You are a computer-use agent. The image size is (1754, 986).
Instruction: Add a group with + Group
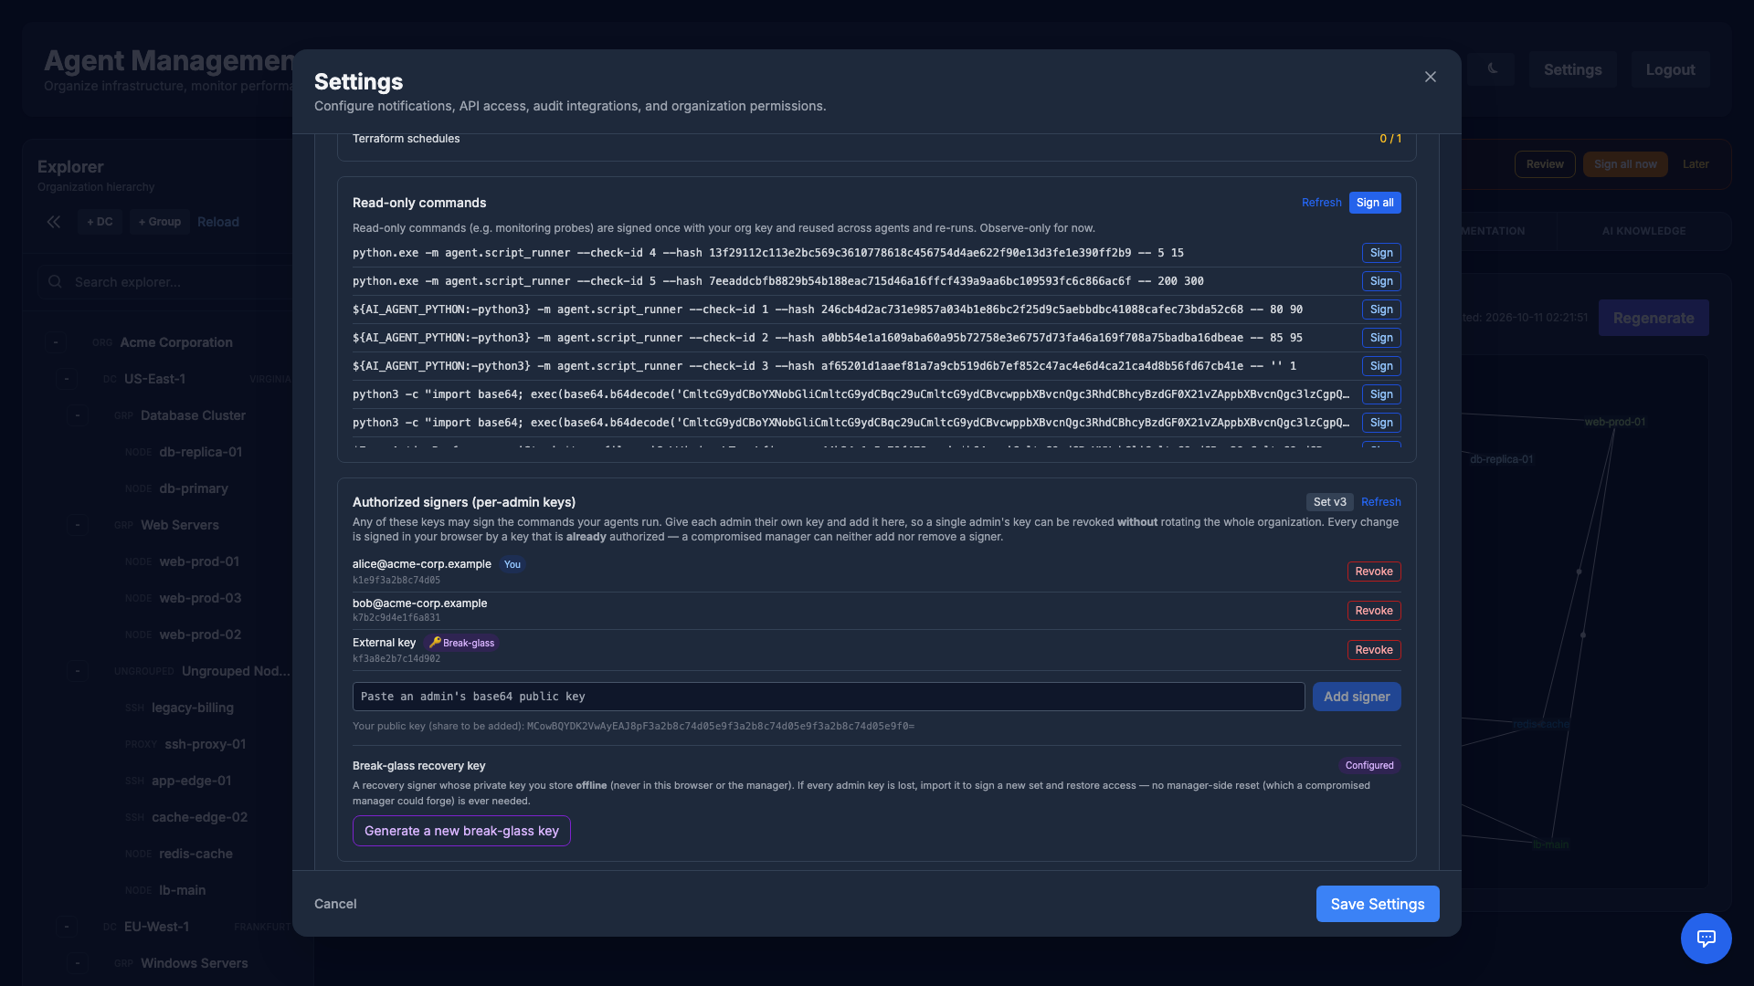[x=160, y=222]
